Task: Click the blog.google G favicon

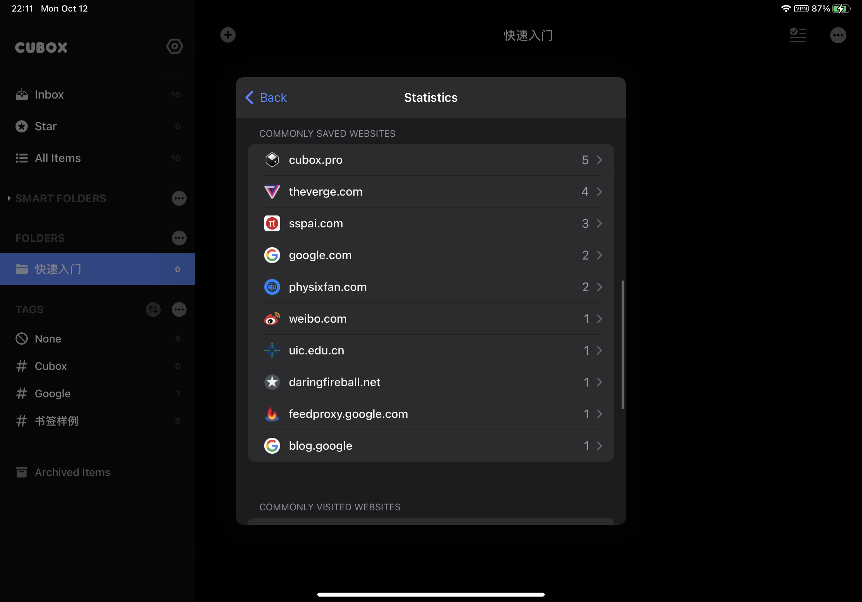Action: coord(272,445)
